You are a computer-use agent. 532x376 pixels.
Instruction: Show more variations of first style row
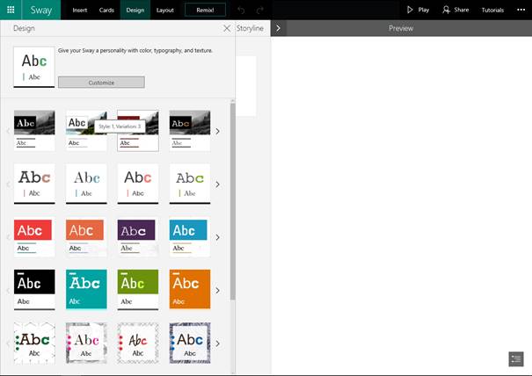click(x=218, y=132)
